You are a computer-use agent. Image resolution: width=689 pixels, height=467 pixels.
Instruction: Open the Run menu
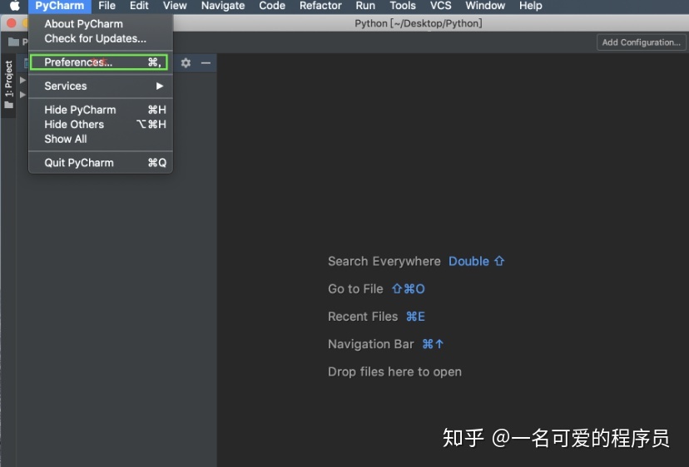point(365,6)
